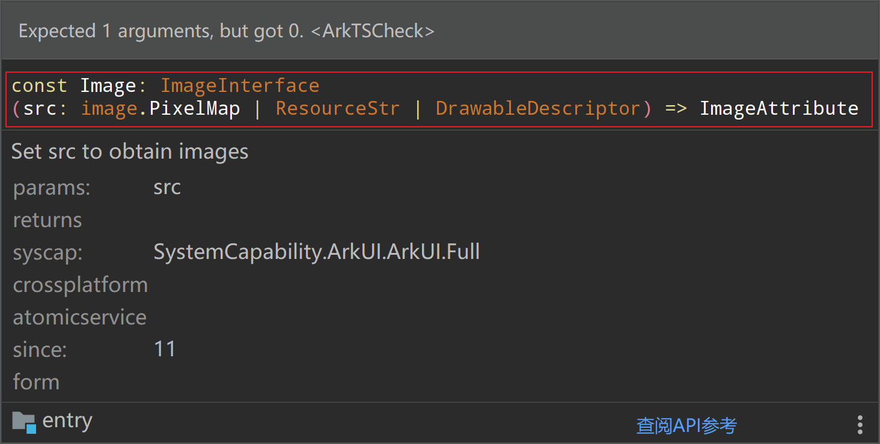Click the DrawableDescriptor type name

tap(538, 109)
